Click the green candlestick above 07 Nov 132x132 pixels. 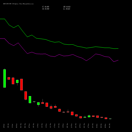[x=30, y=100]
